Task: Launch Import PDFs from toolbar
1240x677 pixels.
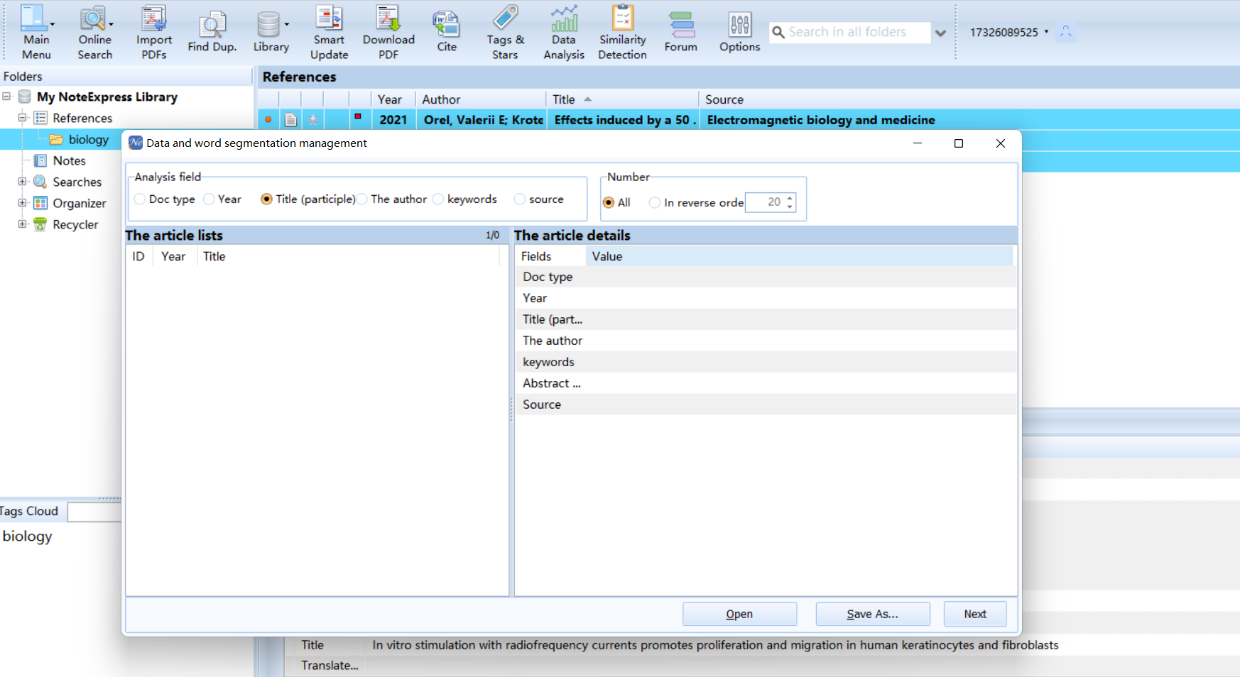Action: click(154, 31)
